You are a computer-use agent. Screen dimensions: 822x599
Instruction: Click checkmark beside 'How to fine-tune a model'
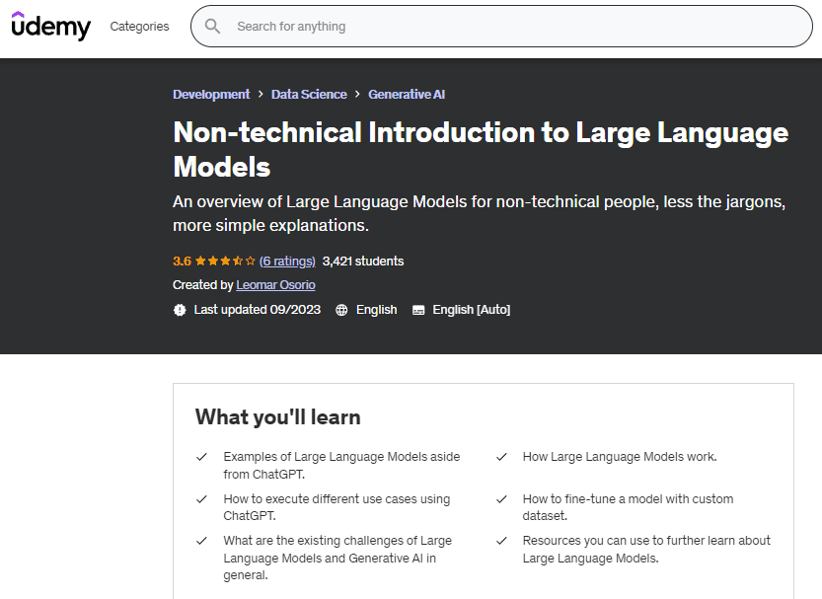501,499
